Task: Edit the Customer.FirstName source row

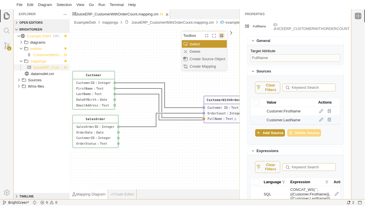Action: point(321,111)
